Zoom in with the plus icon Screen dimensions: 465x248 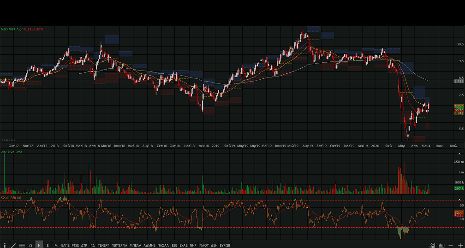point(459,245)
